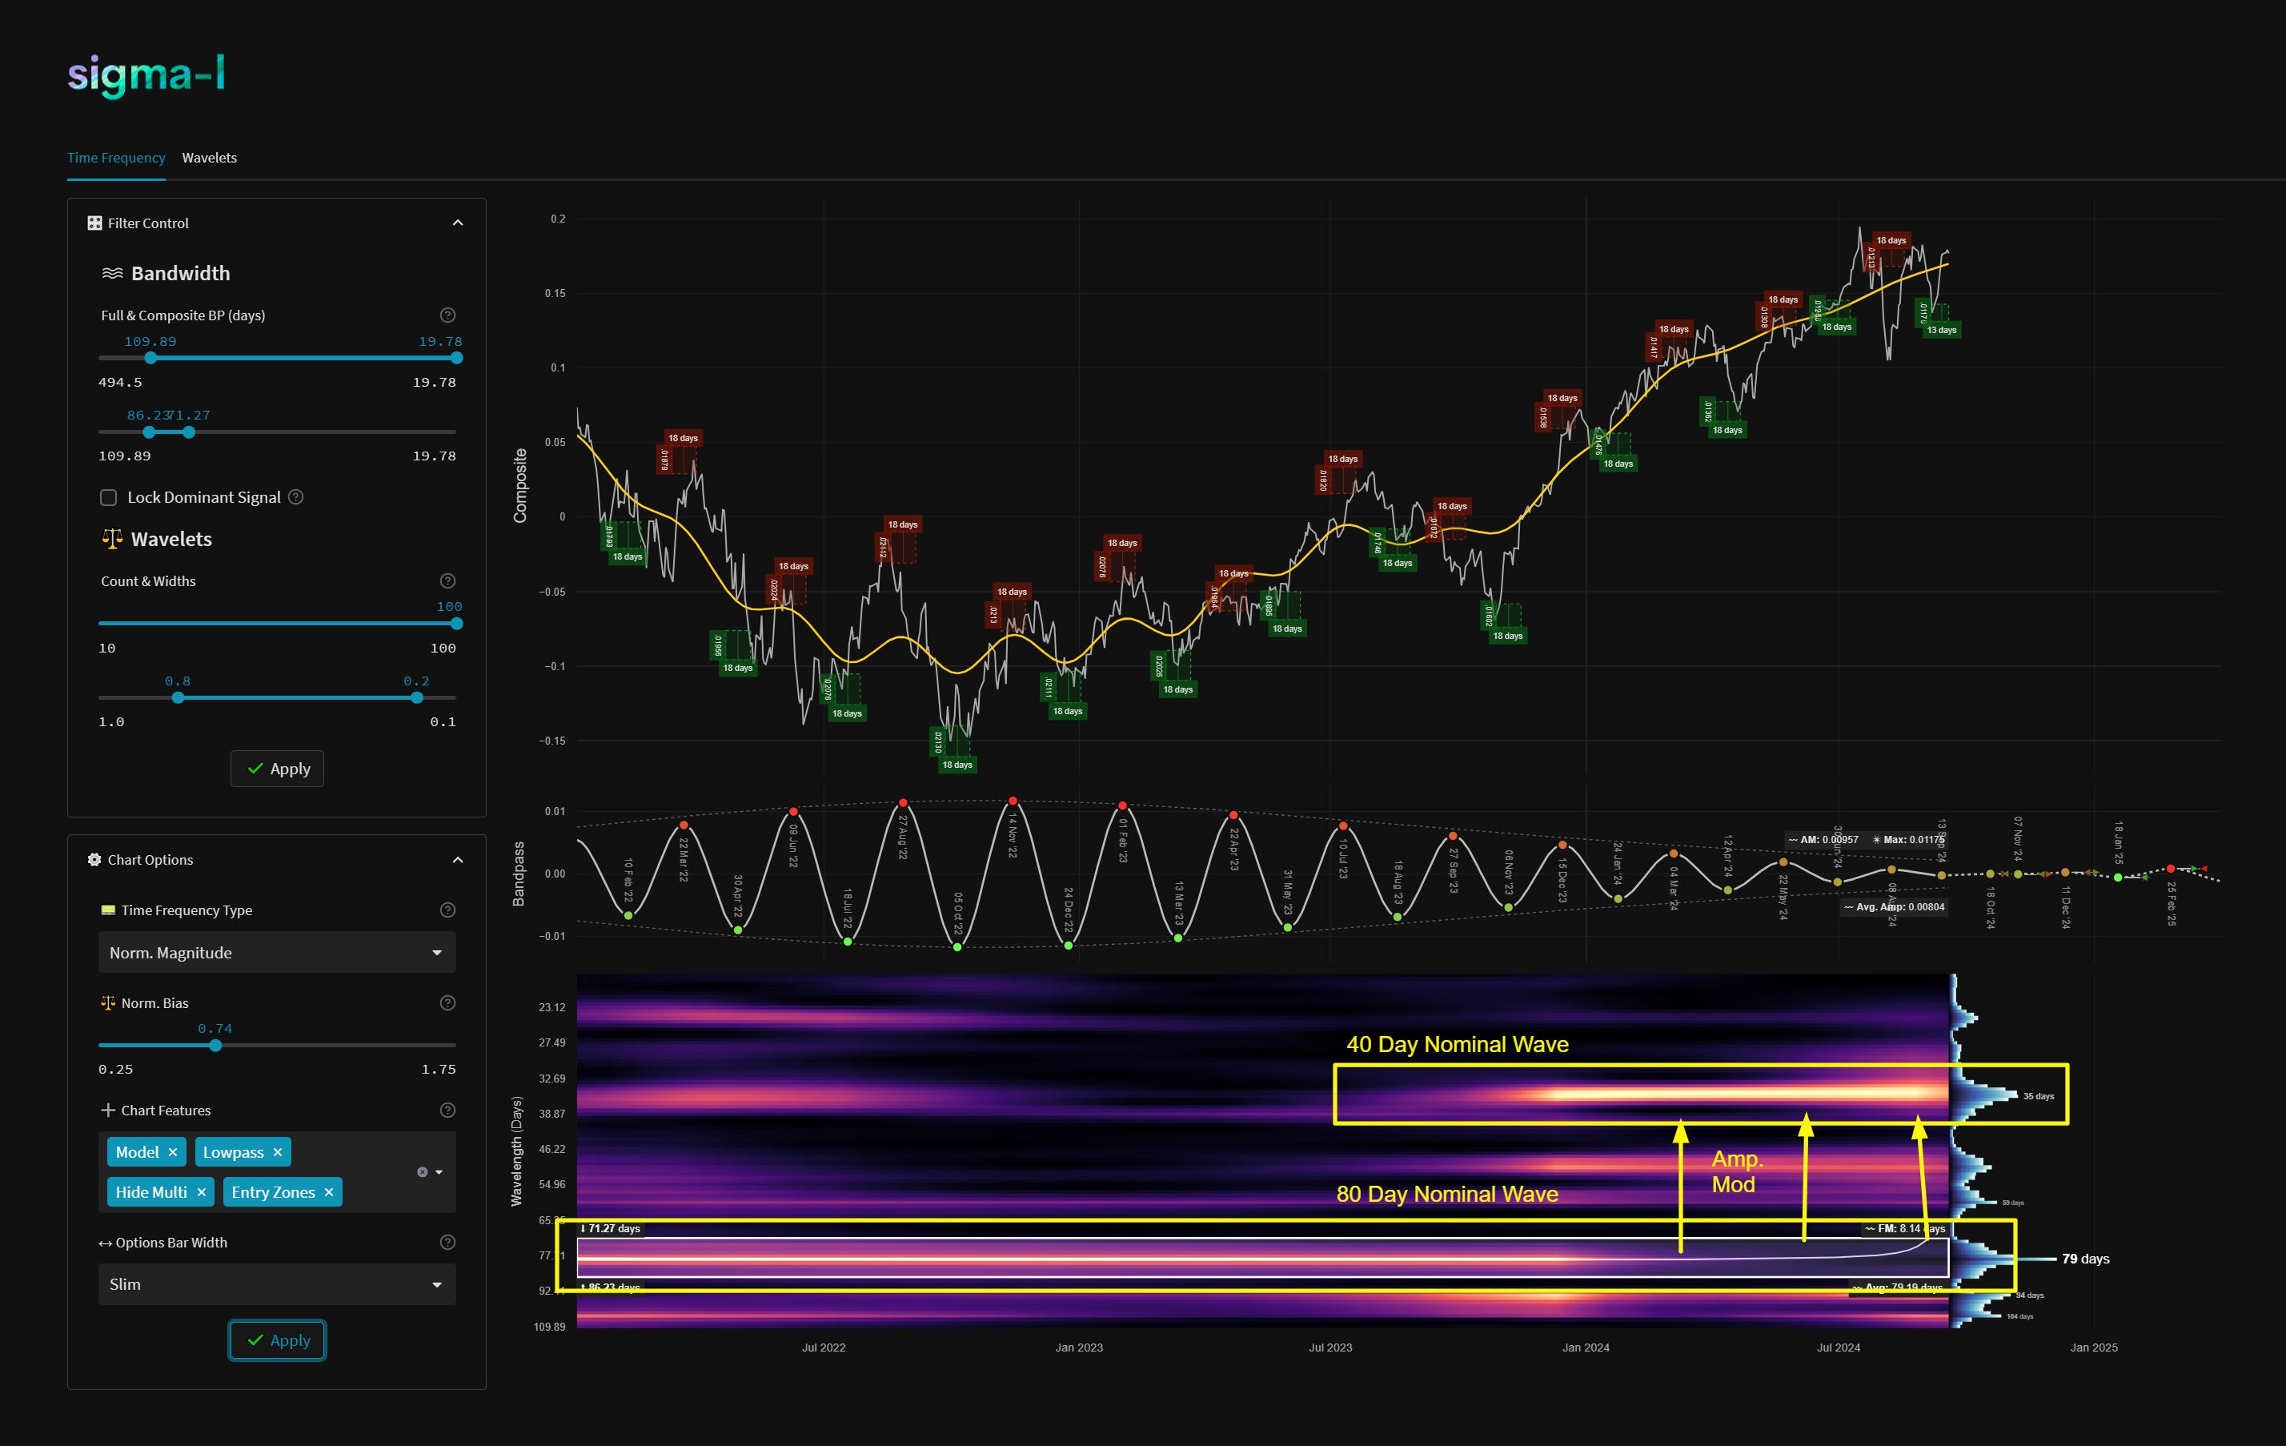2286x1446 pixels.
Task: Click the 05 Oct 22 bandpass trough marker
Action: (x=957, y=946)
